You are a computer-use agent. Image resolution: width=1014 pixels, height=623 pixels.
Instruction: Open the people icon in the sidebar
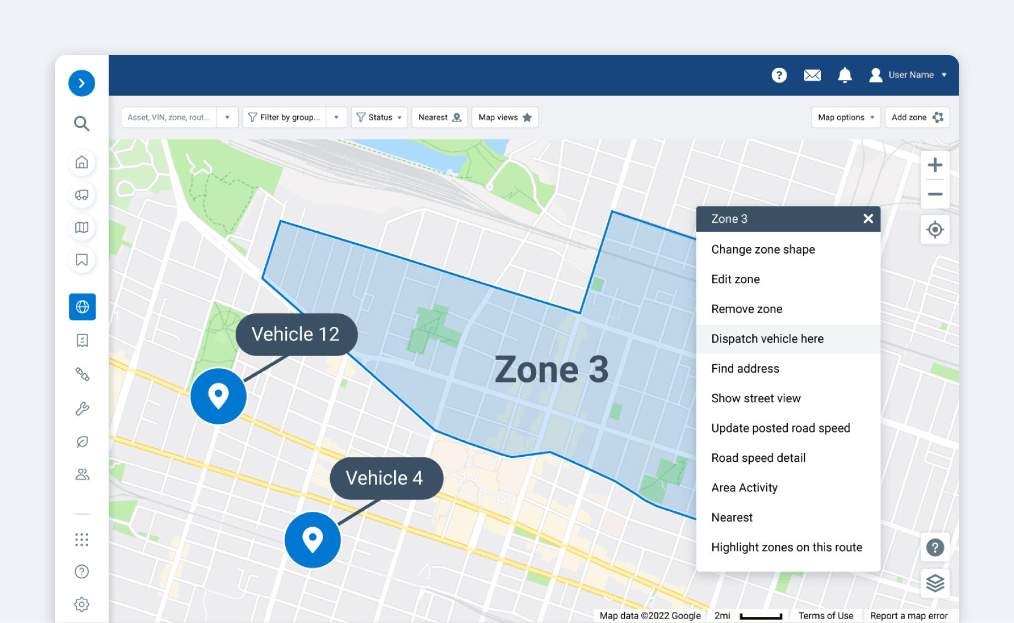coord(82,474)
